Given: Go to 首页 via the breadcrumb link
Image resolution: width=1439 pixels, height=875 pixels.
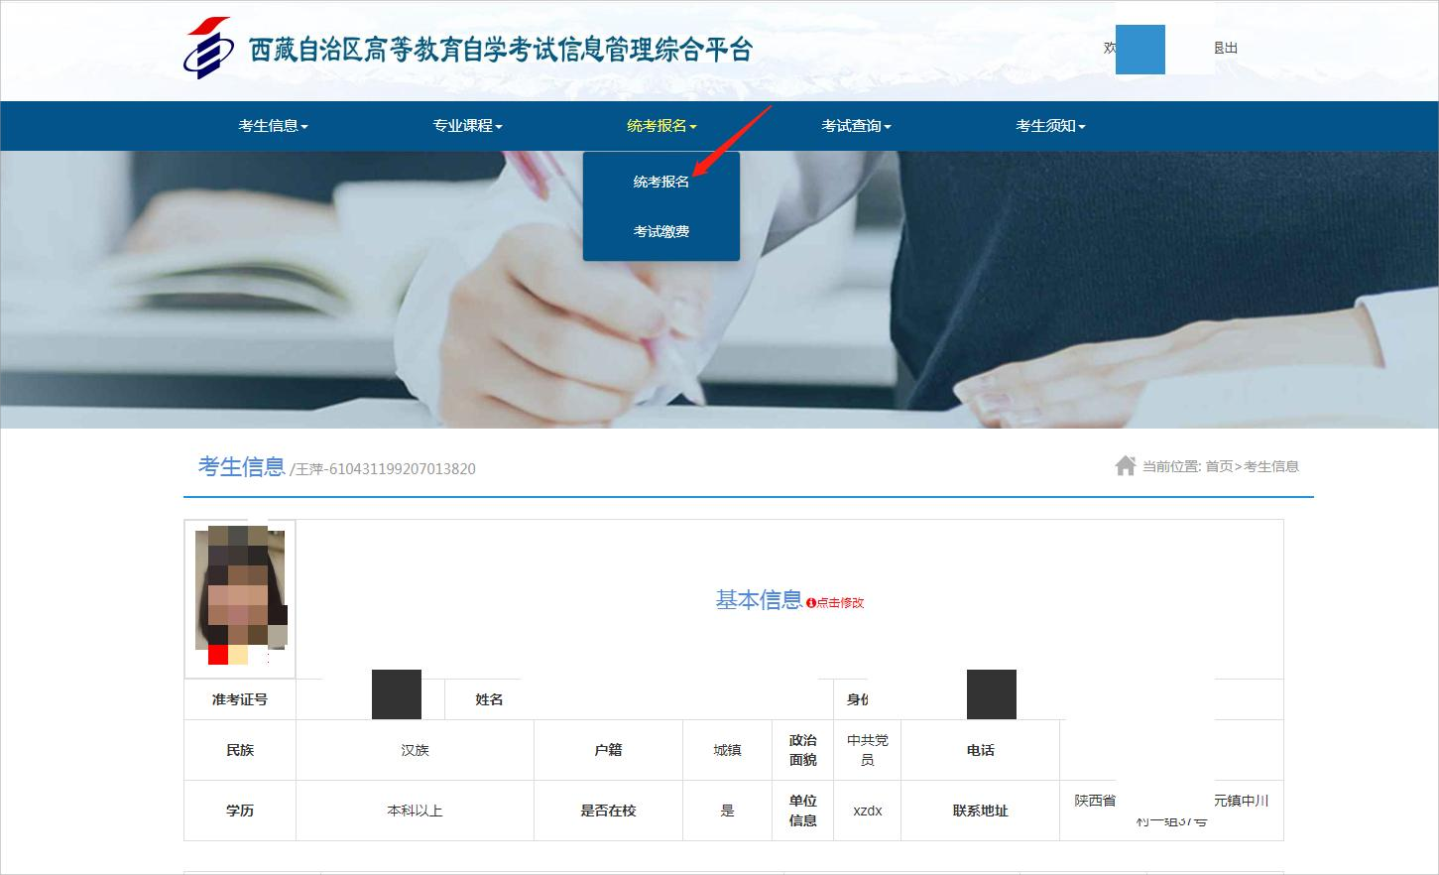Looking at the screenshot, I should (1219, 466).
